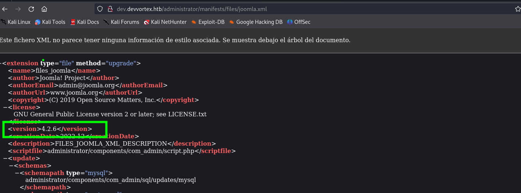Click the Forward navigation arrow
521x193 pixels.
pyautogui.click(x=18, y=9)
